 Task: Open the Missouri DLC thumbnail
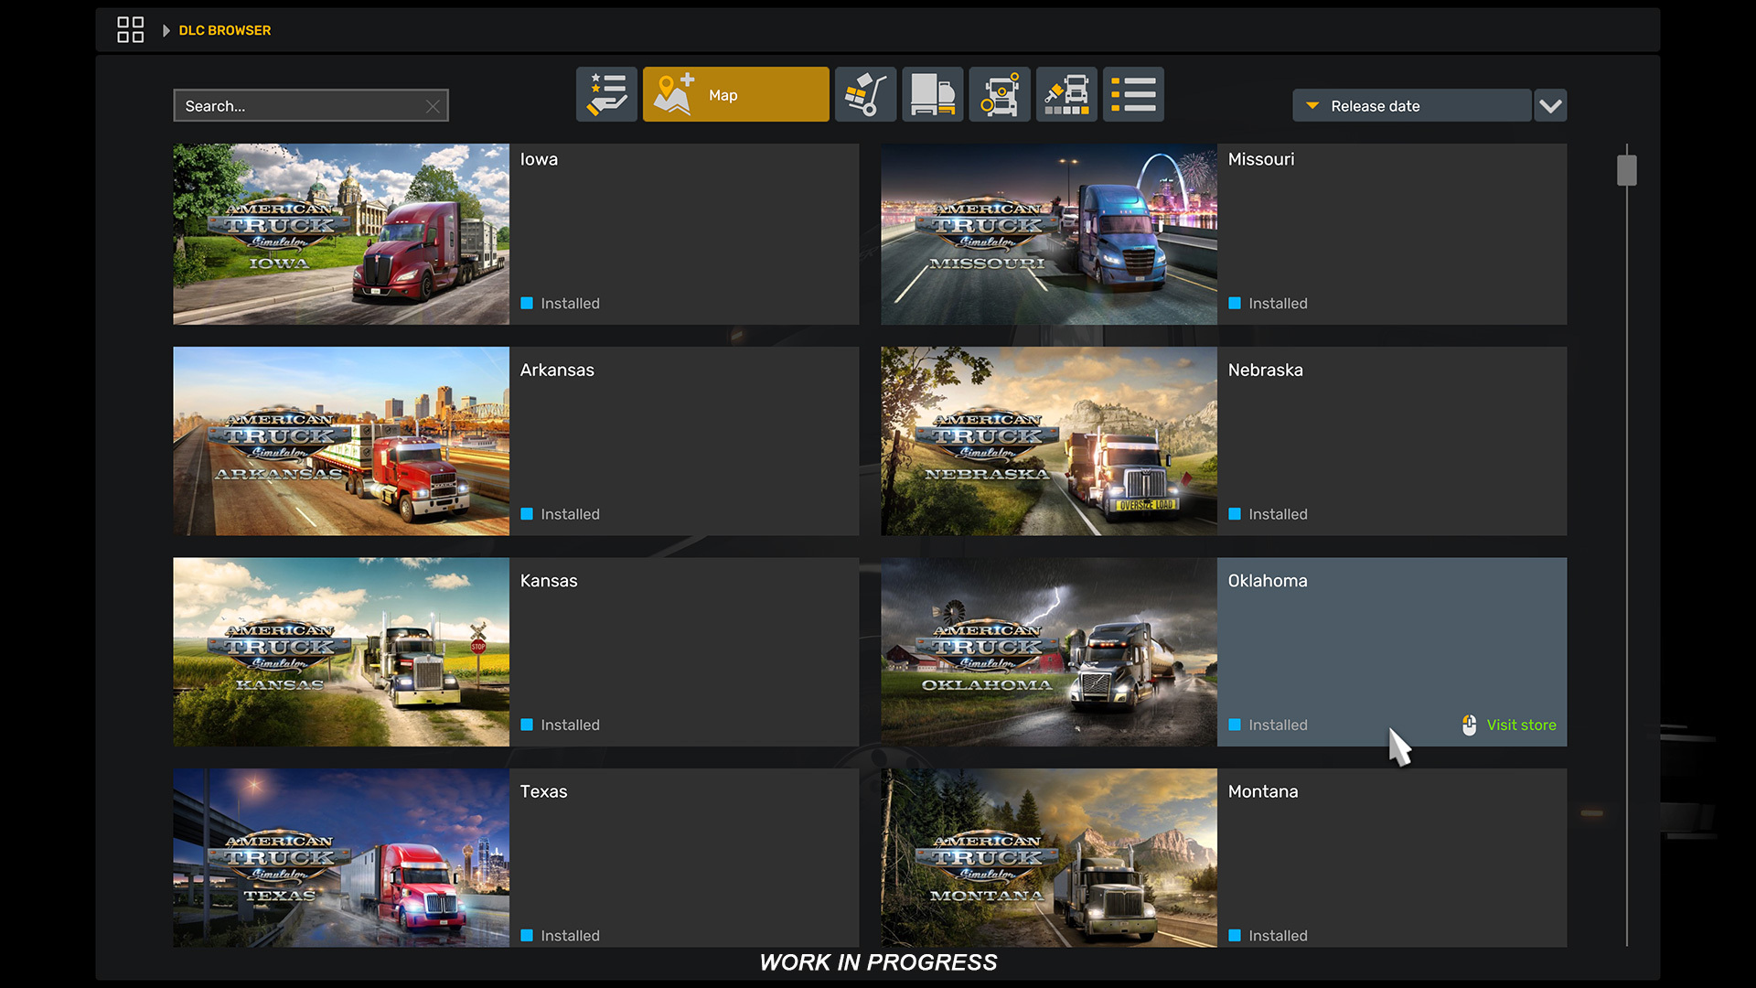tap(1049, 234)
